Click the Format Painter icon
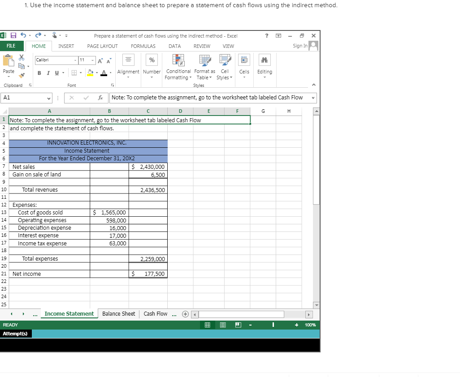This screenshot has width=460, height=377. (21, 75)
